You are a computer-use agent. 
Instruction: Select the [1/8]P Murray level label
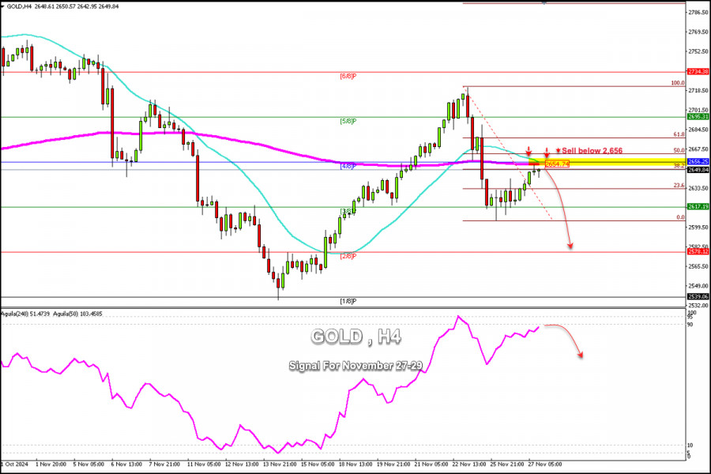(348, 301)
